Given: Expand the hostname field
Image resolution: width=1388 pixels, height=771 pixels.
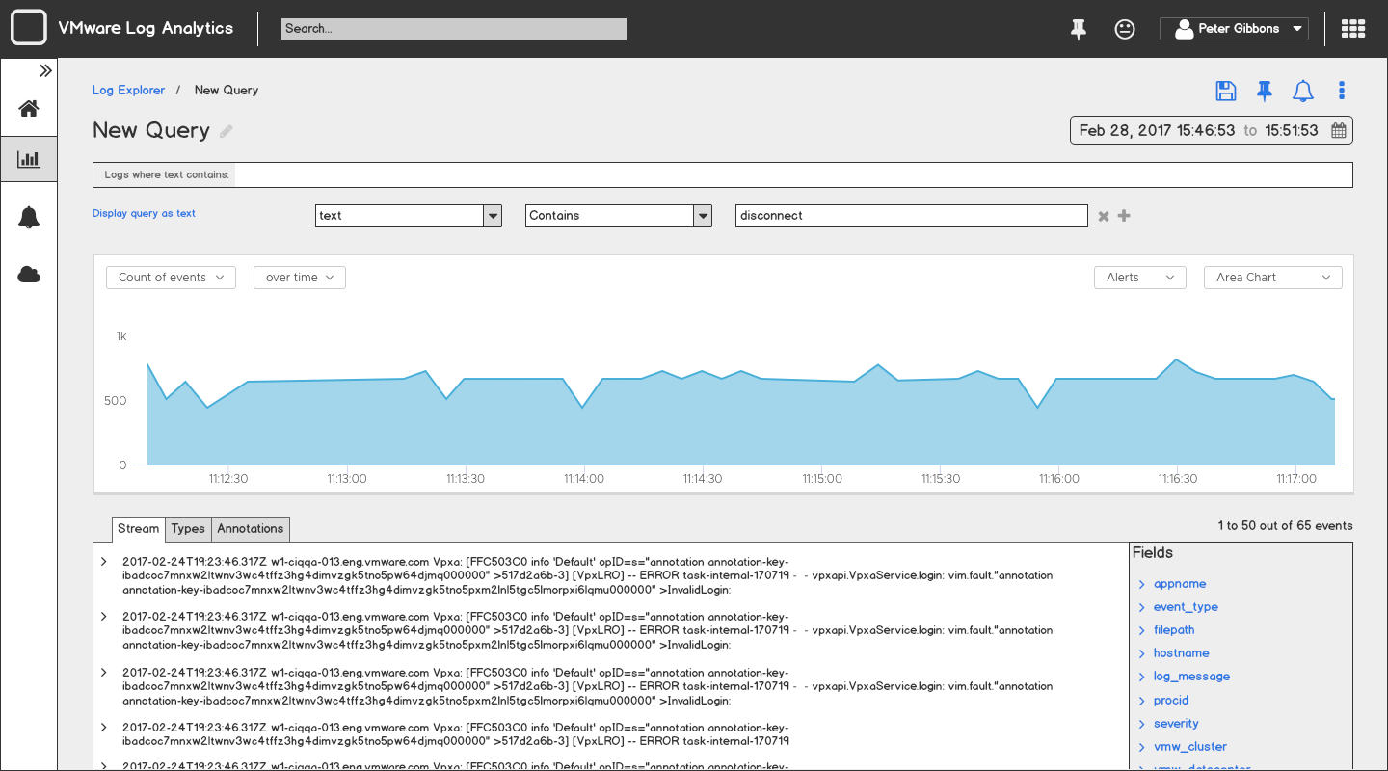Looking at the screenshot, I should pos(1142,653).
